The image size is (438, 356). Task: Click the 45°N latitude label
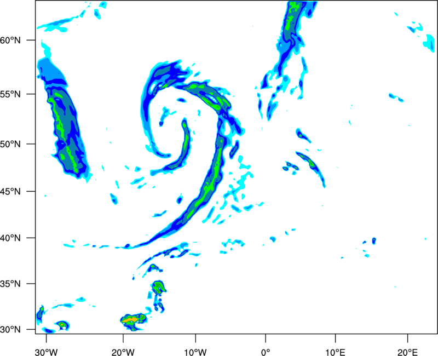coord(10,192)
